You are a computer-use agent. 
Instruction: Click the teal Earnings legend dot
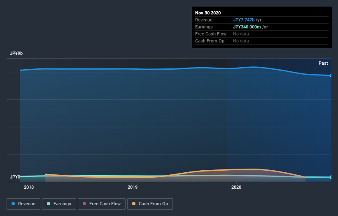pos(49,204)
